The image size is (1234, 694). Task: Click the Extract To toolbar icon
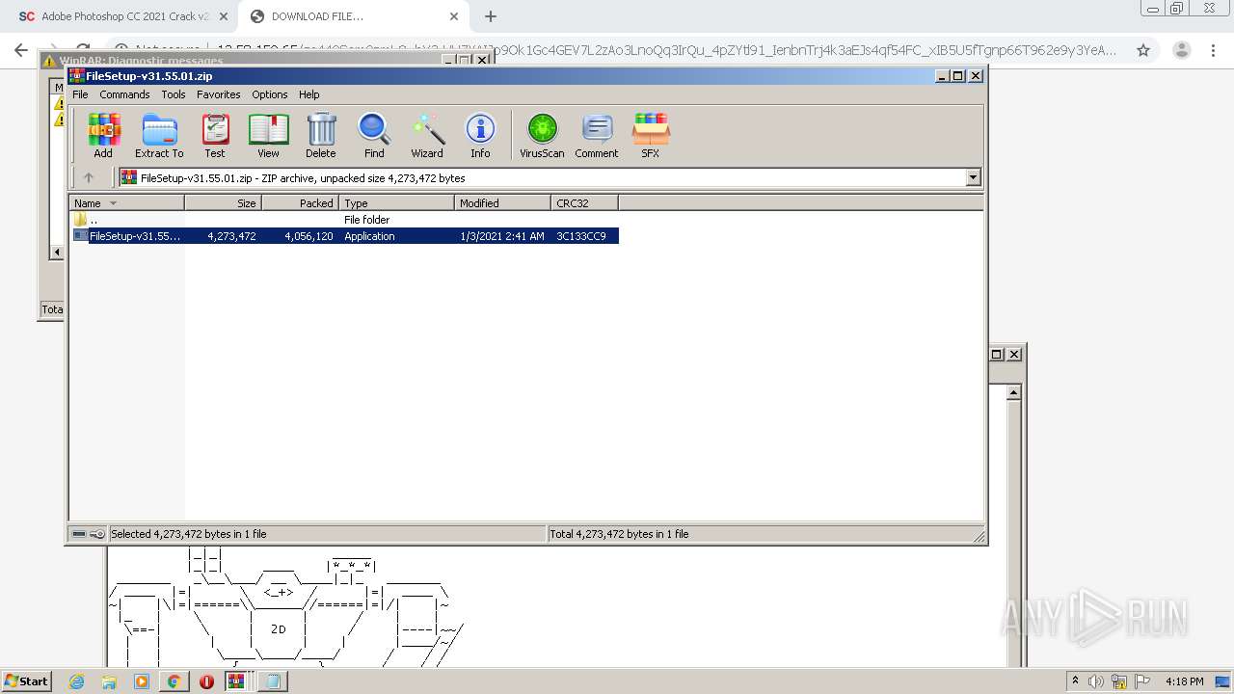(x=159, y=135)
